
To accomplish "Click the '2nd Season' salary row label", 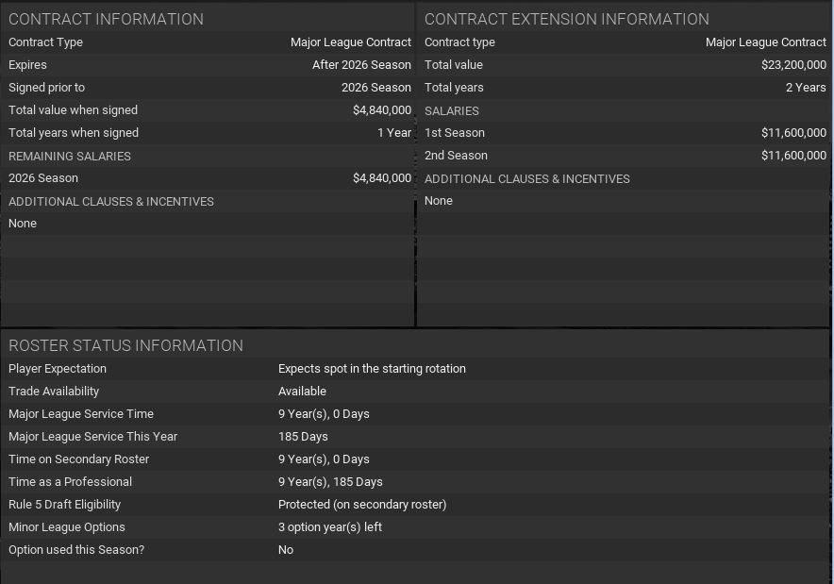I will [x=456, y=156].
